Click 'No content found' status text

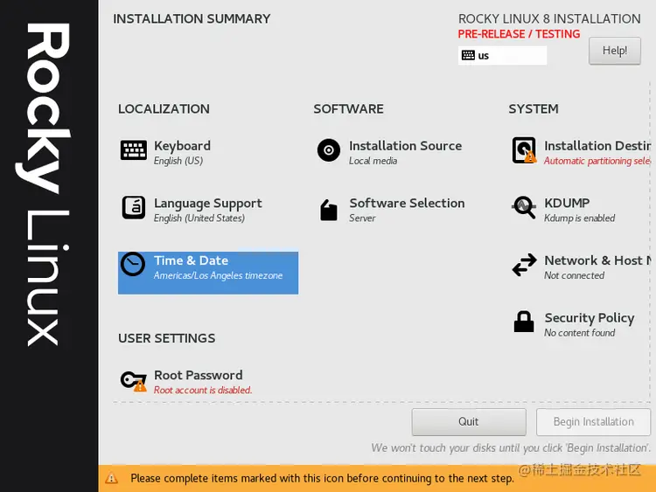pos(579,333)
